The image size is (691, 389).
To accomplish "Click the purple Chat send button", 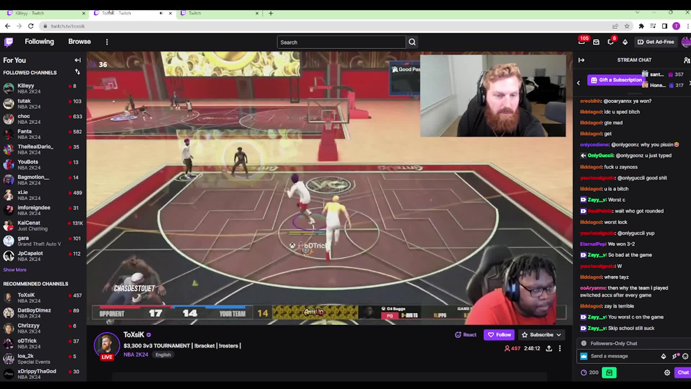I will point(683,372).
